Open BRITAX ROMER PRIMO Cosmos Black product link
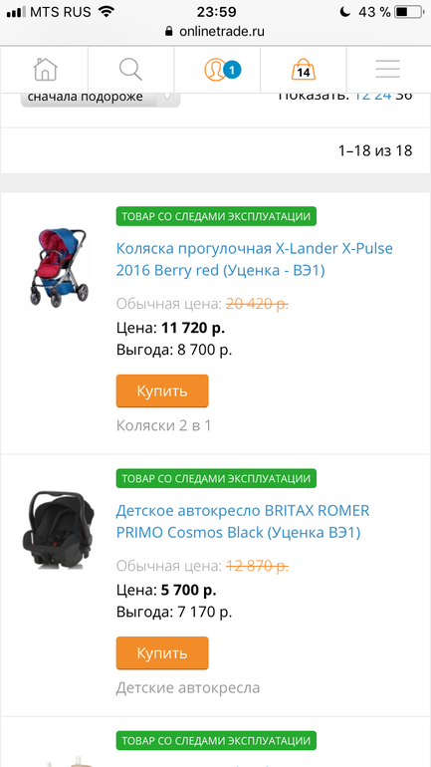Screen dimensions: 431x767 point(243,521)
